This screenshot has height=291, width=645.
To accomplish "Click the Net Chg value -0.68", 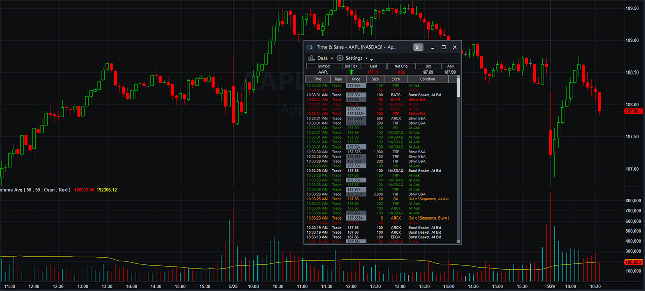I will coord(401,72).
